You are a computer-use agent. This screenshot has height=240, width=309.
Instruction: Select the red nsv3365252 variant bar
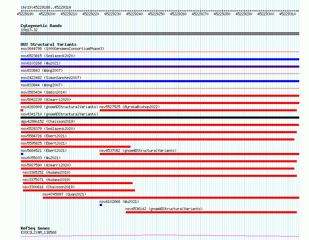pyautogui.click(x=160, y=176)
